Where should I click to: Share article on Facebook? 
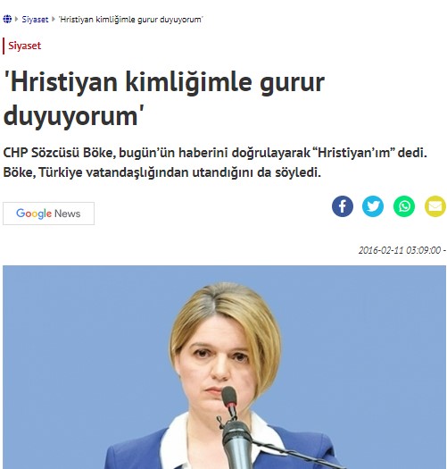click(342, 206)
